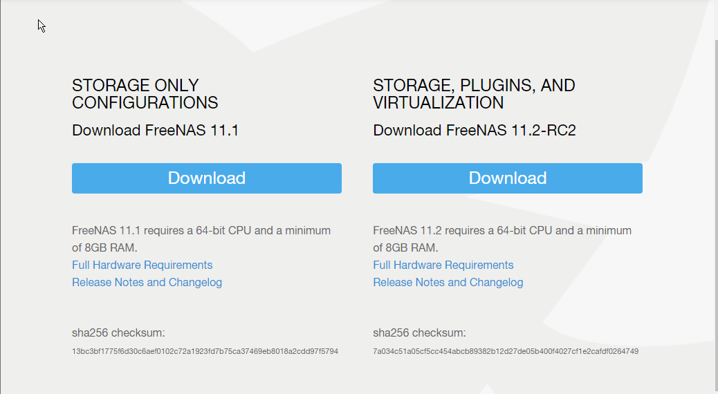Click the right 'sha256 checksum:' label
The image size is (718, 394).
(419, 332)
